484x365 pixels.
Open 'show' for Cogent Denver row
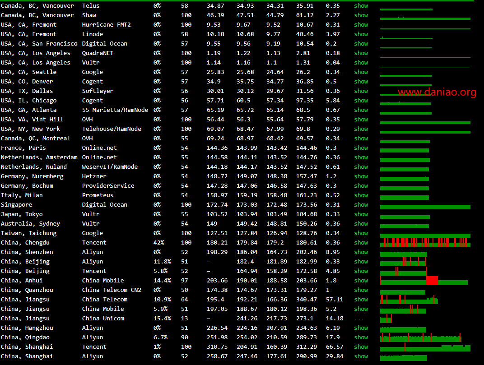[361, 82]
